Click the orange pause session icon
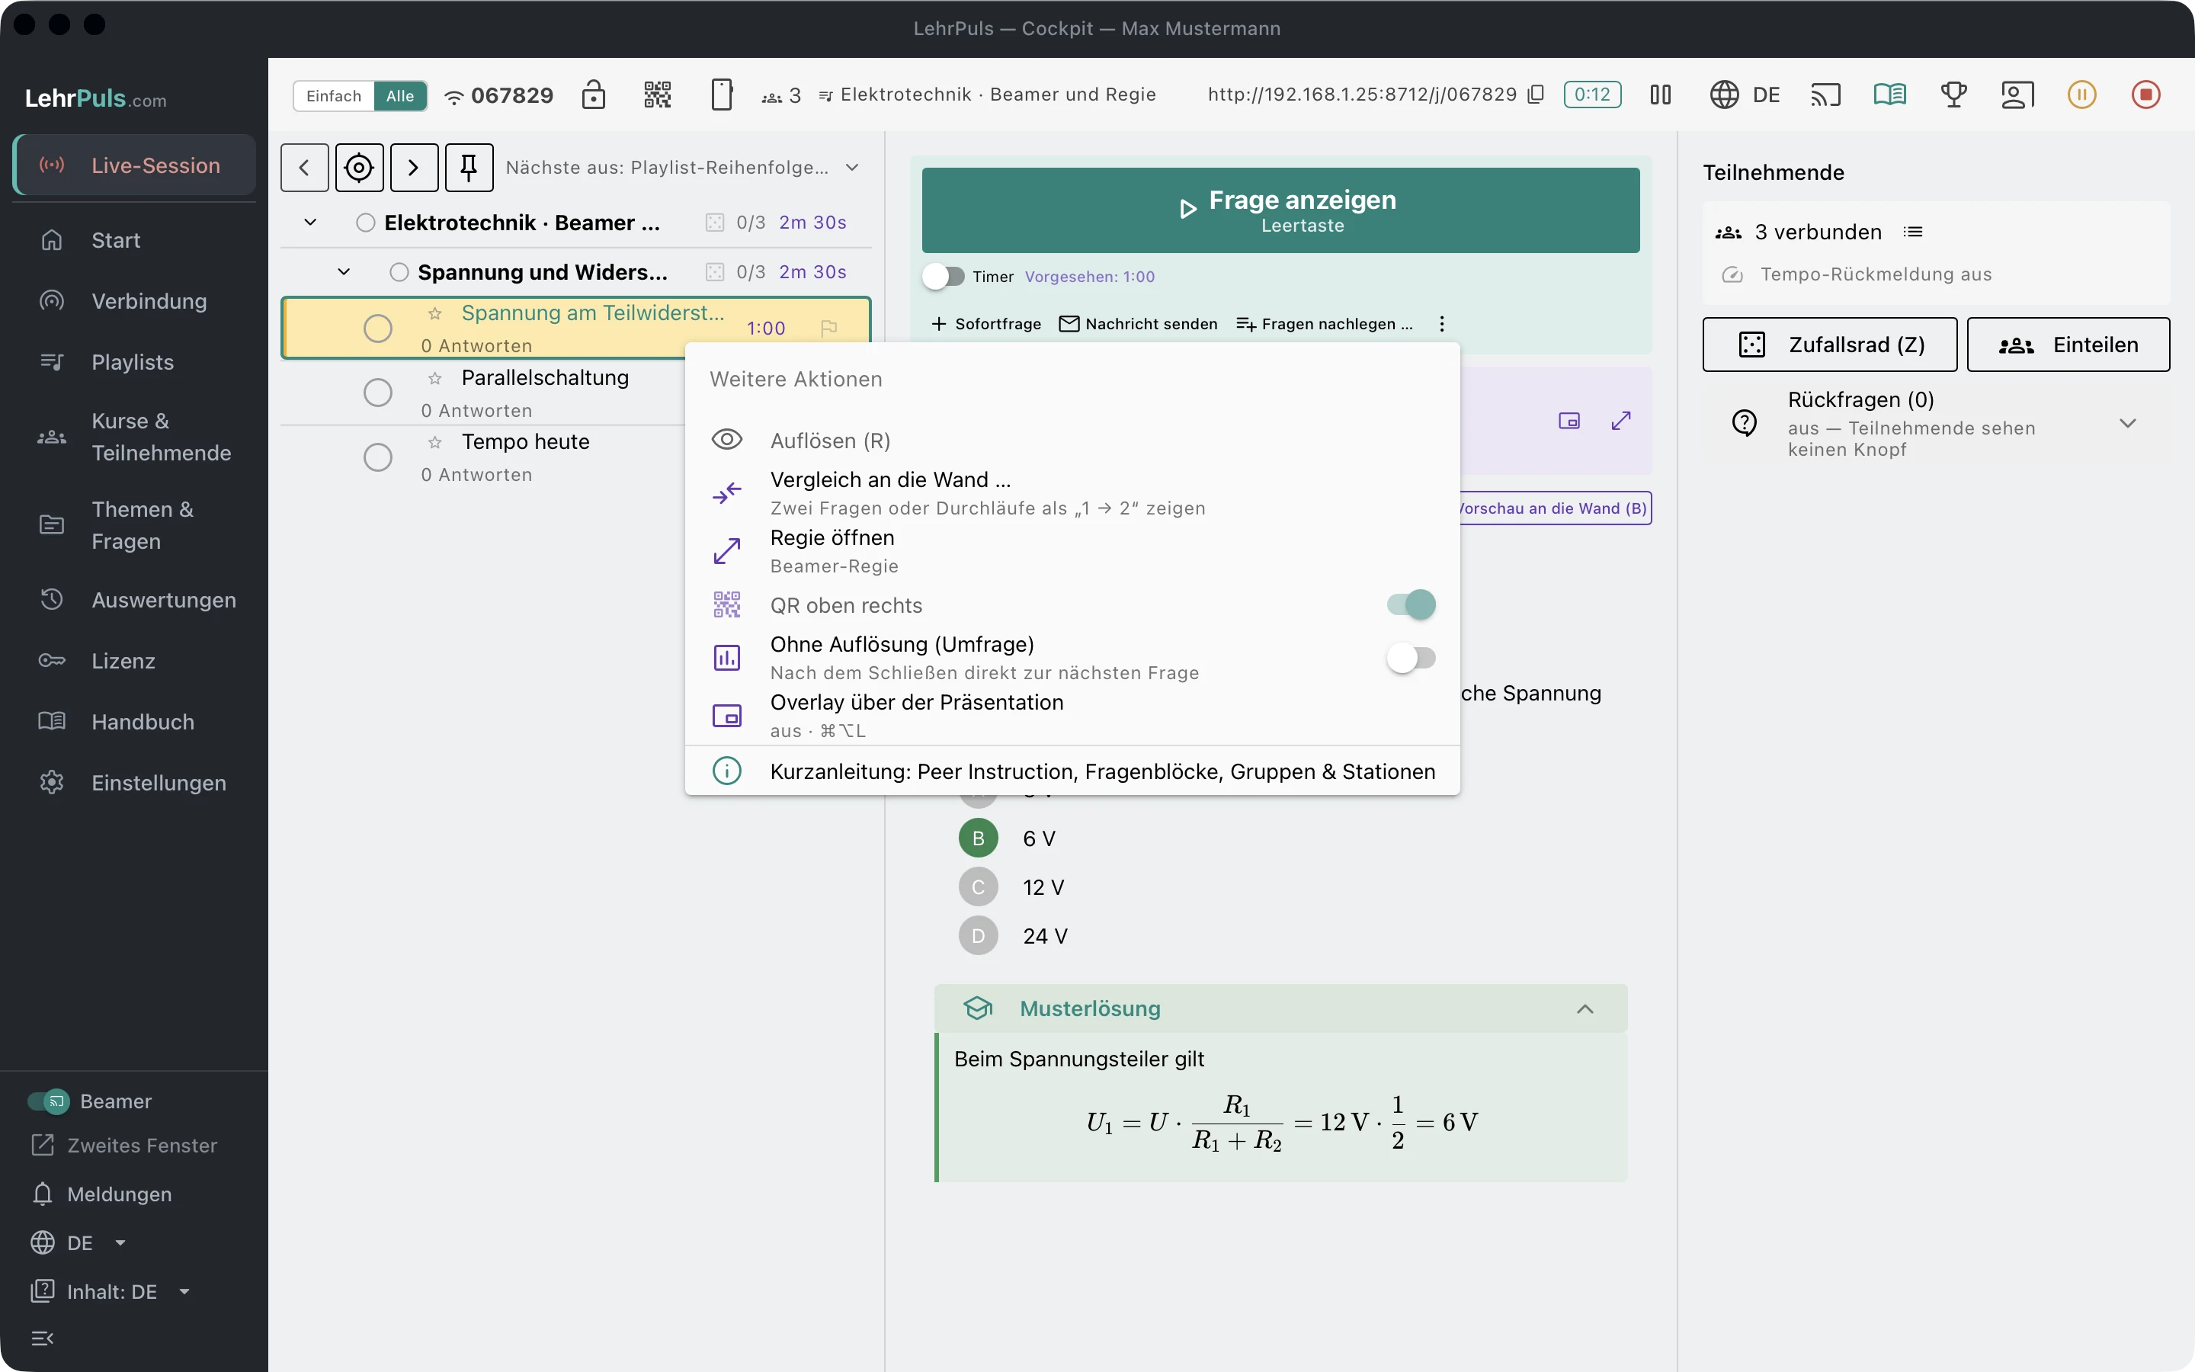Screen dimensions: 2195x1372 click(x=2081, y=95)
